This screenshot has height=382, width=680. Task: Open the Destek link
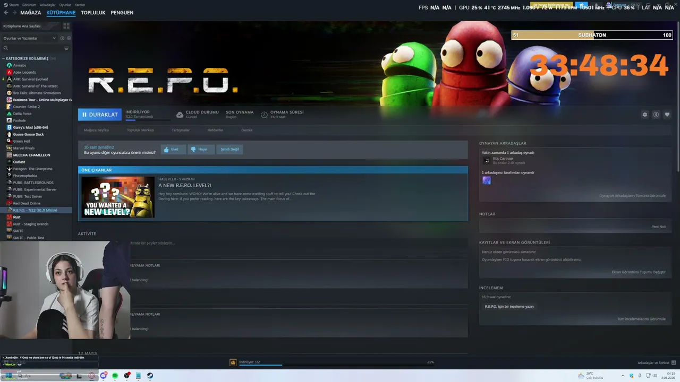247,130
